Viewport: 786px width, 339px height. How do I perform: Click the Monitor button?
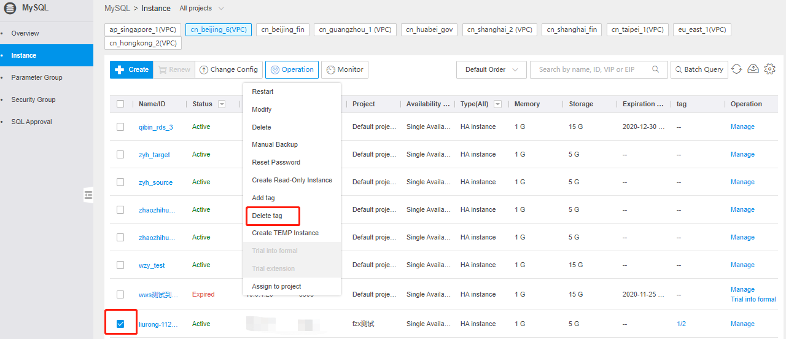344,69
